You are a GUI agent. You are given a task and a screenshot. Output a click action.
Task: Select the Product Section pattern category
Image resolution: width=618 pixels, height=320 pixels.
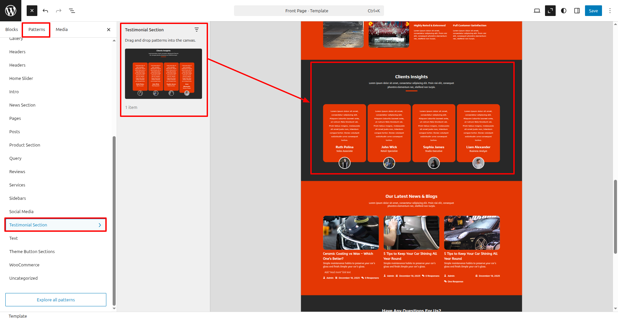(x=25, y=145)
